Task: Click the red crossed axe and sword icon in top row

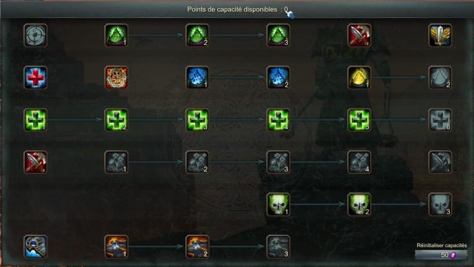Action: tap(359, 36)
